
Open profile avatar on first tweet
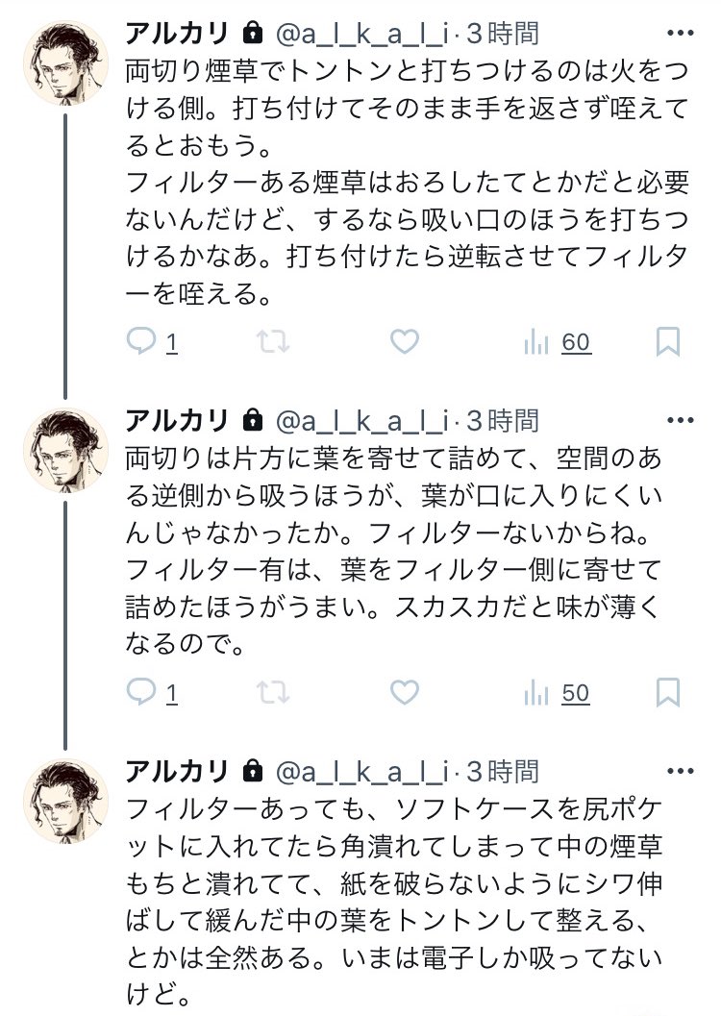coord(66,64)
